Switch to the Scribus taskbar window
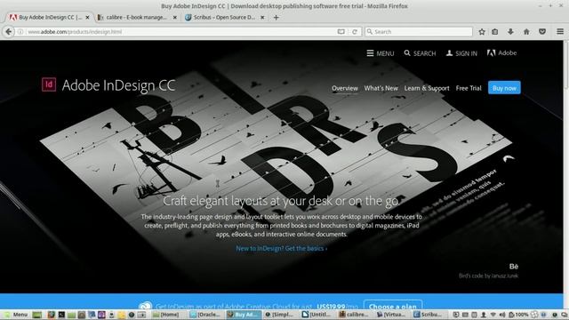 click(x=429, y=315)
